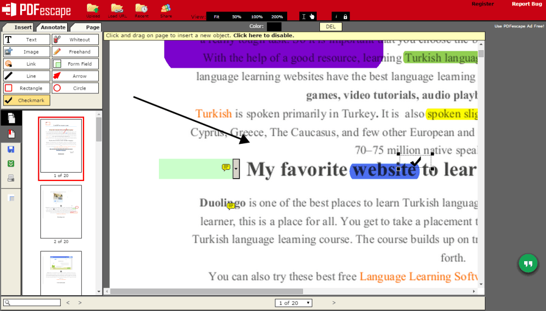Image resolution: width=546 pixels, height=311 pixels.
Task: Open the document info icon
Action: [x=336, y=17]
